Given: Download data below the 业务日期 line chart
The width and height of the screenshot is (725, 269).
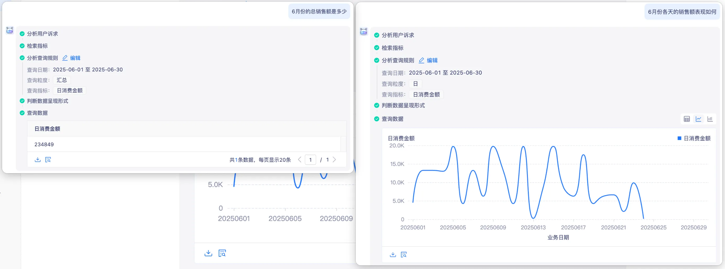Looking at the screenshot, I should pos(393,255).
